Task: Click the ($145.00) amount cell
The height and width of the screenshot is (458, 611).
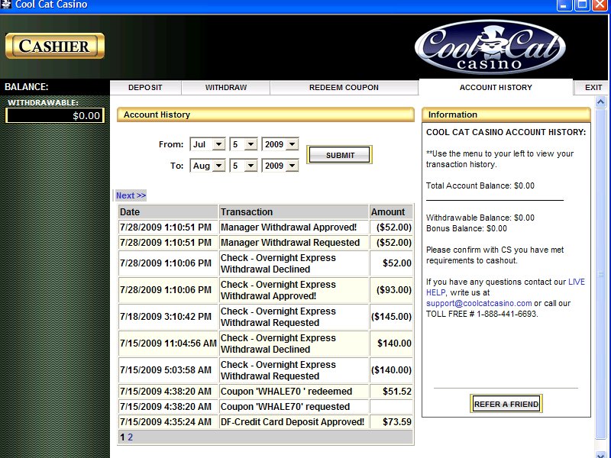Action: point(391,317)
